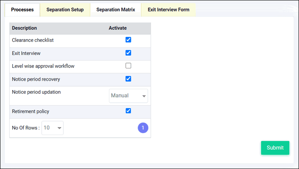
Task: Select the Processes tab
Action: tap(22, 10)
